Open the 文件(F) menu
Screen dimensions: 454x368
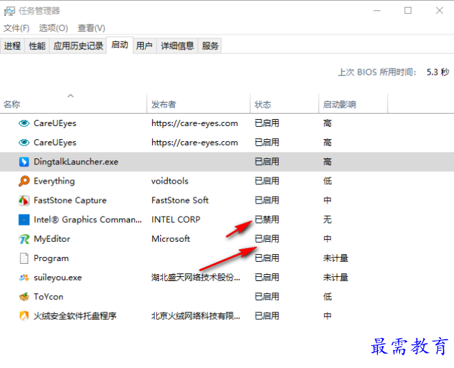tap(16, 28)
